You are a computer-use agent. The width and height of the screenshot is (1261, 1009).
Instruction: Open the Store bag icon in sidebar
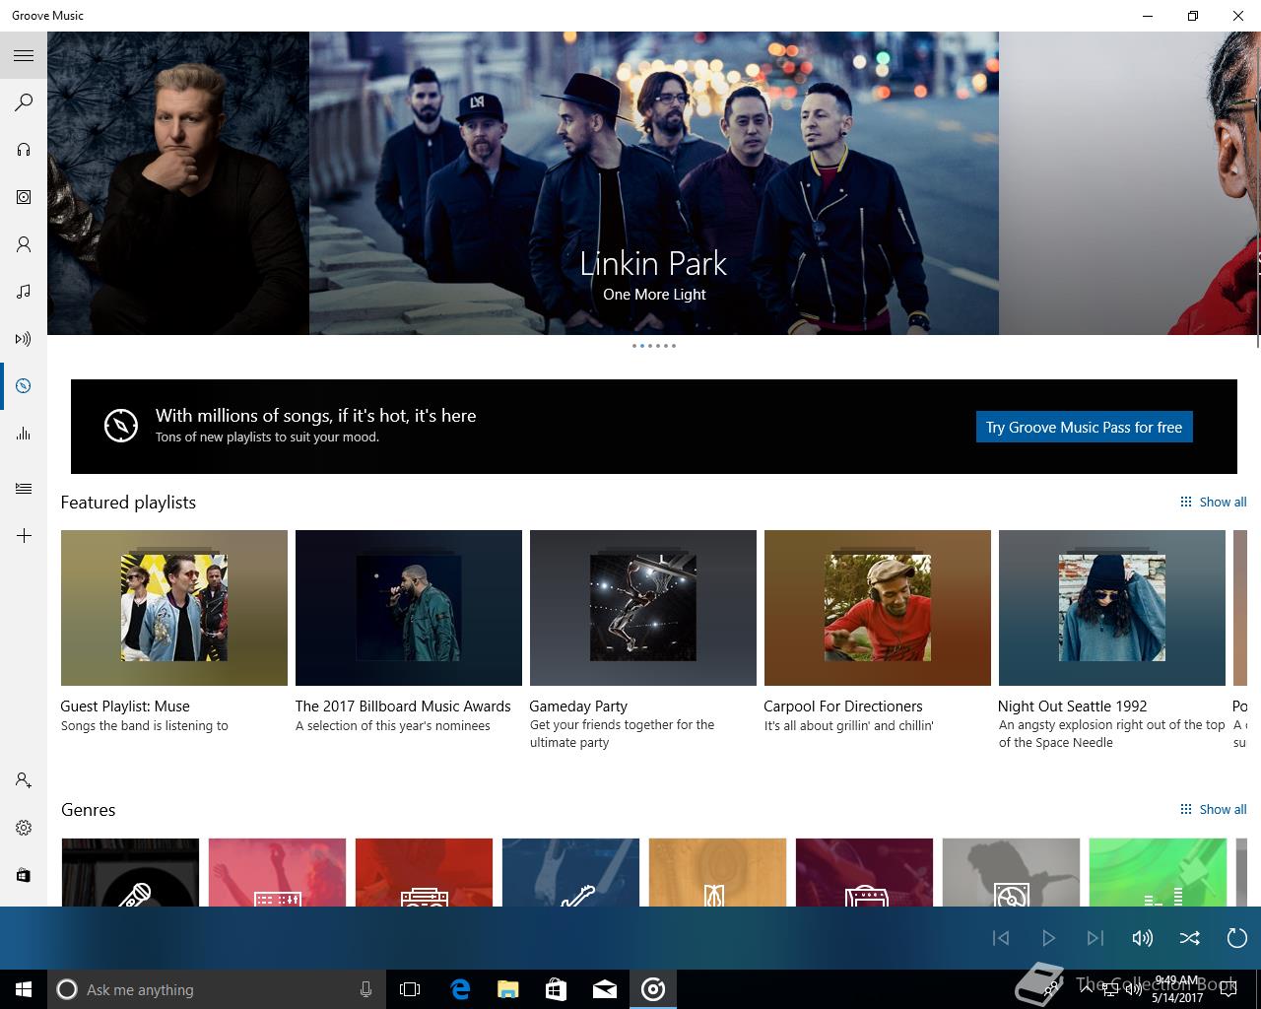24,875
